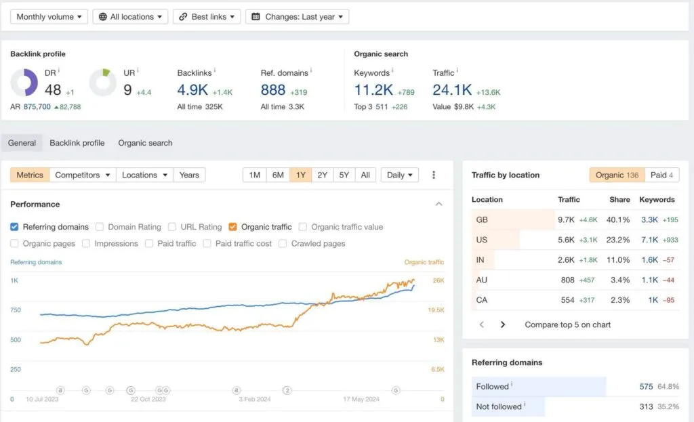Screen dimensions: 694x422
Task: Enable the Domain Rating checkbox
Action: click(100, 227)
